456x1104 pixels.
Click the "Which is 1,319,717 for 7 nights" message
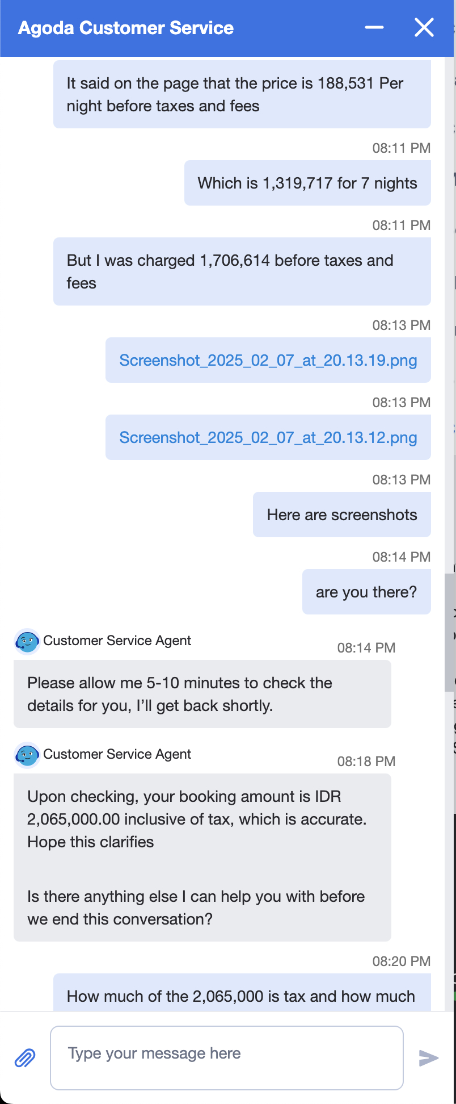(x=307, y=183)
